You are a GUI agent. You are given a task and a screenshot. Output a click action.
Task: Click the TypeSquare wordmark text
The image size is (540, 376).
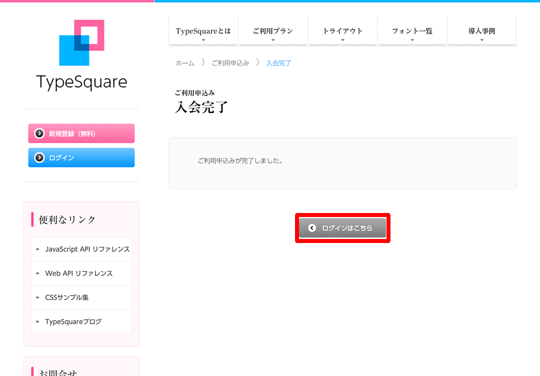81,82
